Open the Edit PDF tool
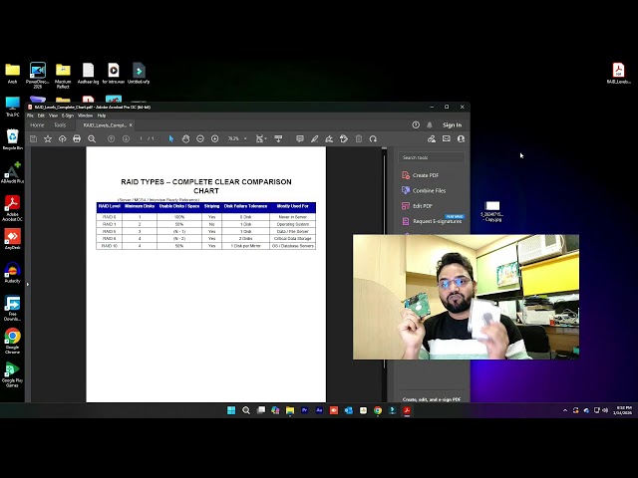 point(417,206)
